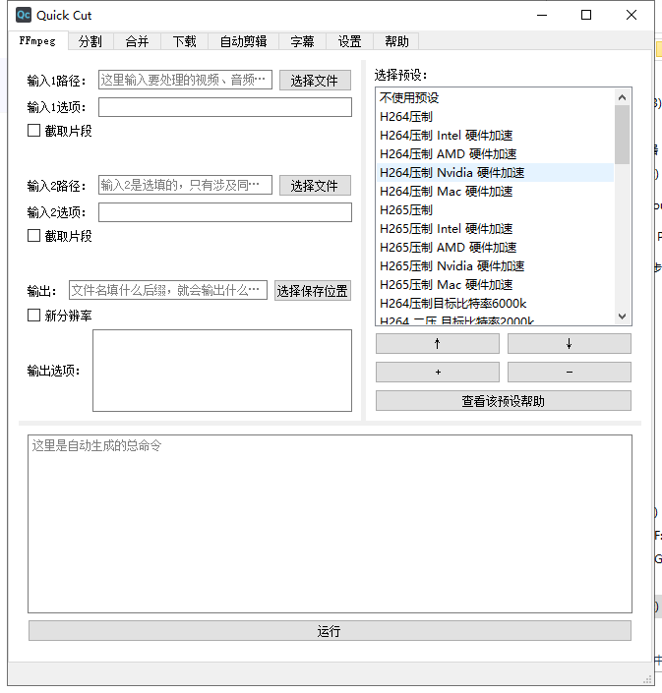
Task: Open the 帮助 tab
Action: point(396,41)
